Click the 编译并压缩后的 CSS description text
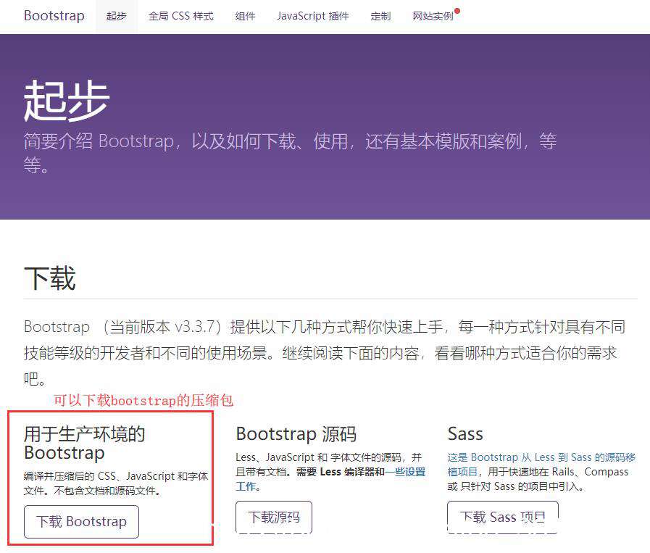This screenshot has width=650, height=553. tap(116, 483)
